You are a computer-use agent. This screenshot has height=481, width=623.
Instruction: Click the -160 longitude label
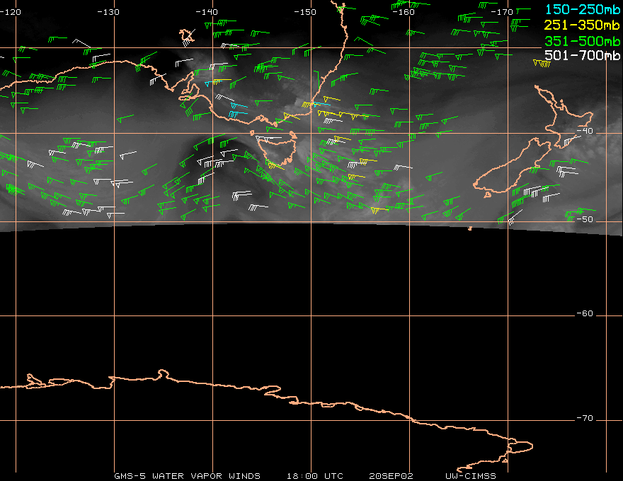(404, 12)
